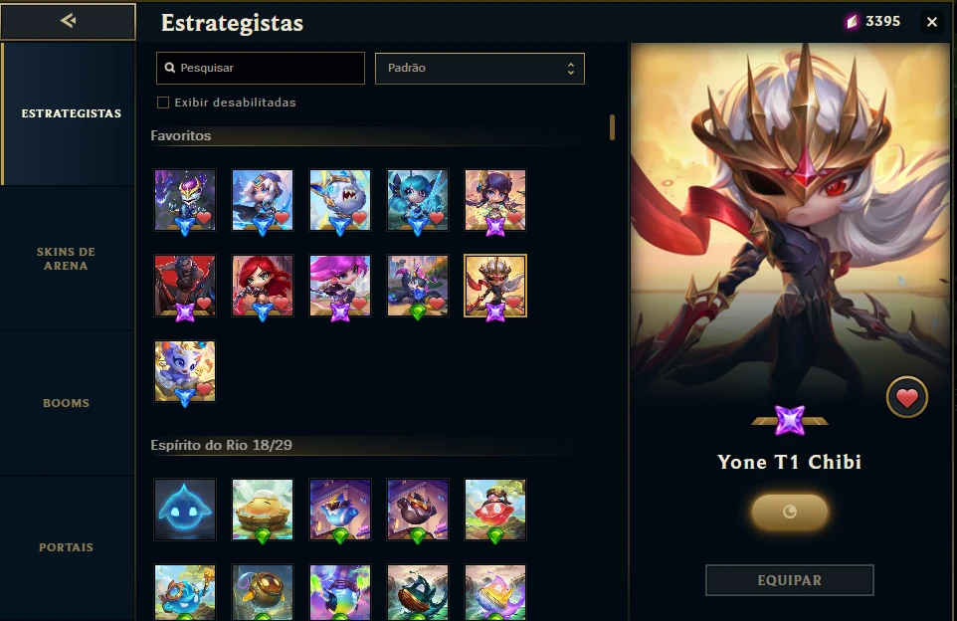Click the search magnifier icon

point(170,68)
